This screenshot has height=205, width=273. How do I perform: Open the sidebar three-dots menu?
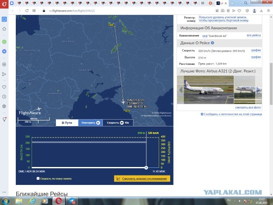[x=4, y=192]
